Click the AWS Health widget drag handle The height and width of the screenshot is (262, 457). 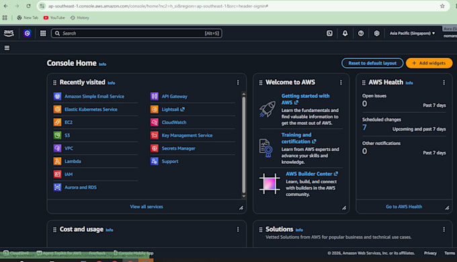[x=364, y=83]
